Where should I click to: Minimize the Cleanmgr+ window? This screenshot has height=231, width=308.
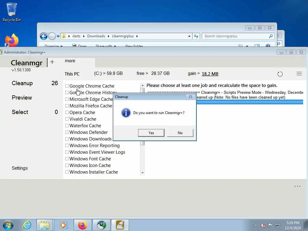[281, 52]
